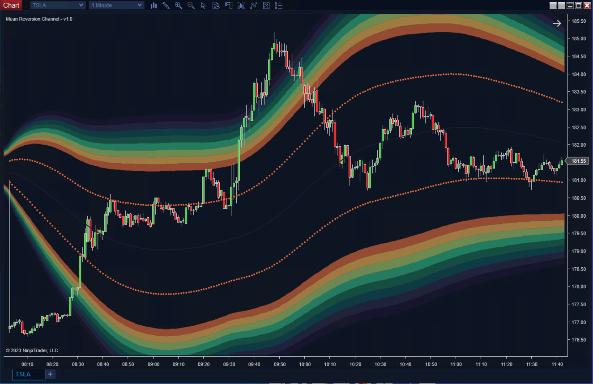Switch to the Cursor pointer tool

203,5
